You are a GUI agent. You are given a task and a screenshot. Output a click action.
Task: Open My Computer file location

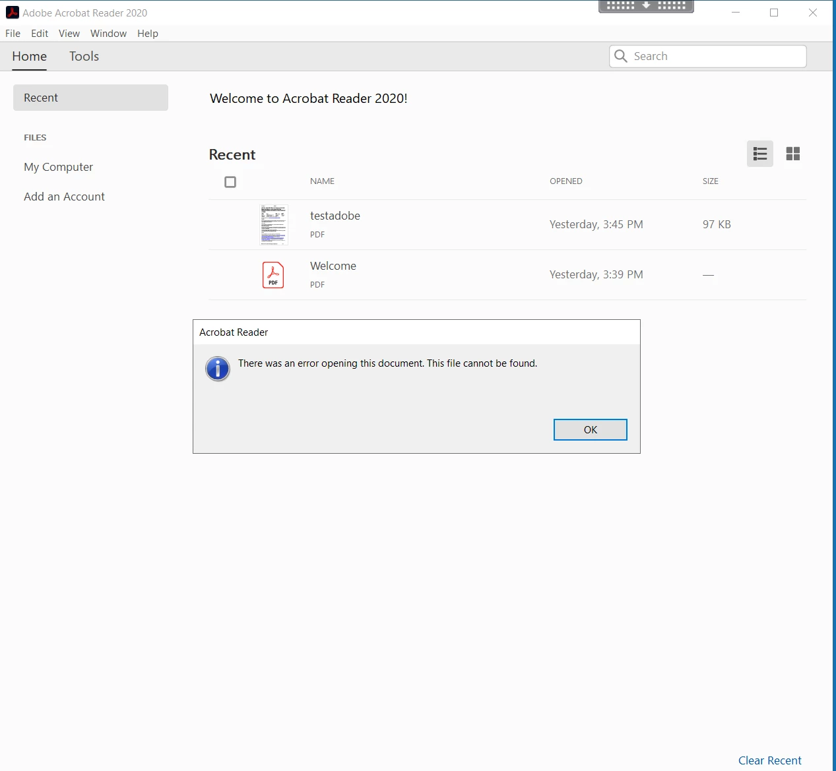(59, 167)
